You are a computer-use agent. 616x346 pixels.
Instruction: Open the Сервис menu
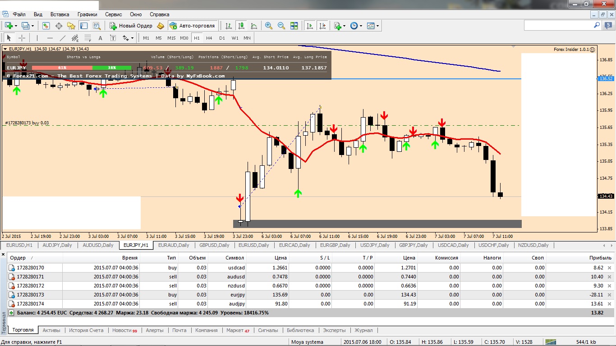[x=113, y=14]
